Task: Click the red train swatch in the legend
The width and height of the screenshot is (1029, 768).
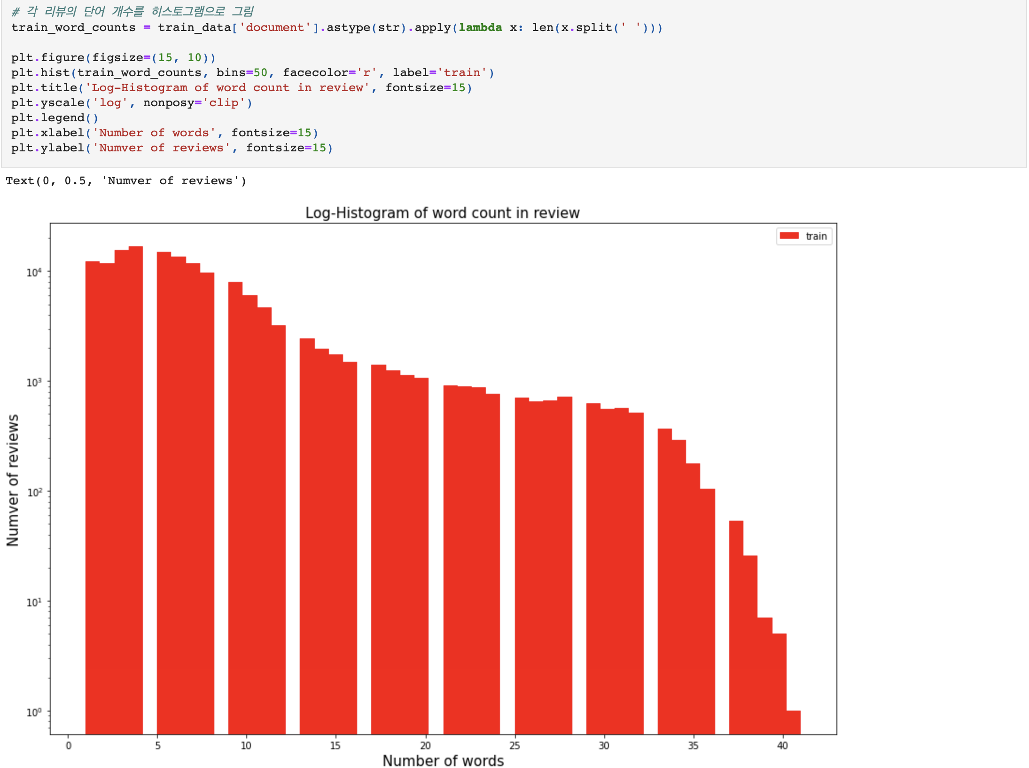Action: (x=789, y=236)
